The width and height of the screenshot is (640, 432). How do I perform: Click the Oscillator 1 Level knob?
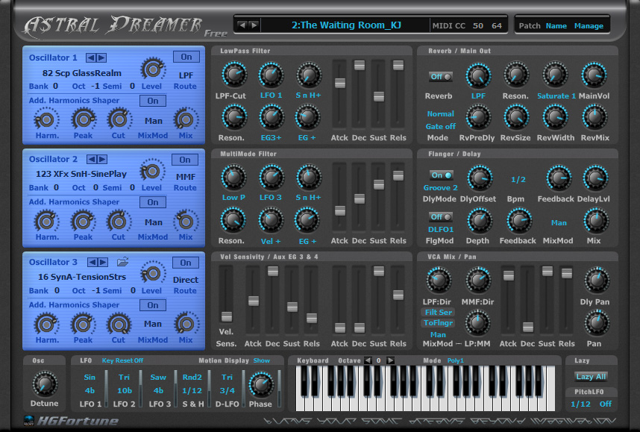click(153, 69)
